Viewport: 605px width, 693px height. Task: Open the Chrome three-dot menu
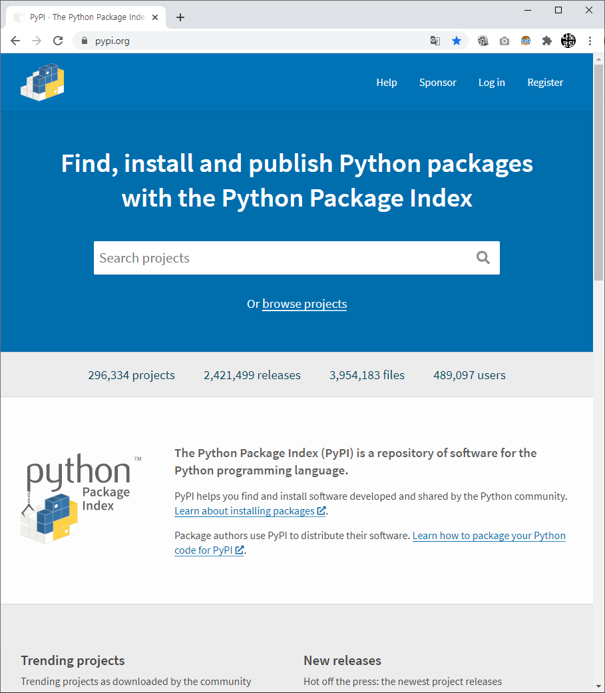point(590,41)
